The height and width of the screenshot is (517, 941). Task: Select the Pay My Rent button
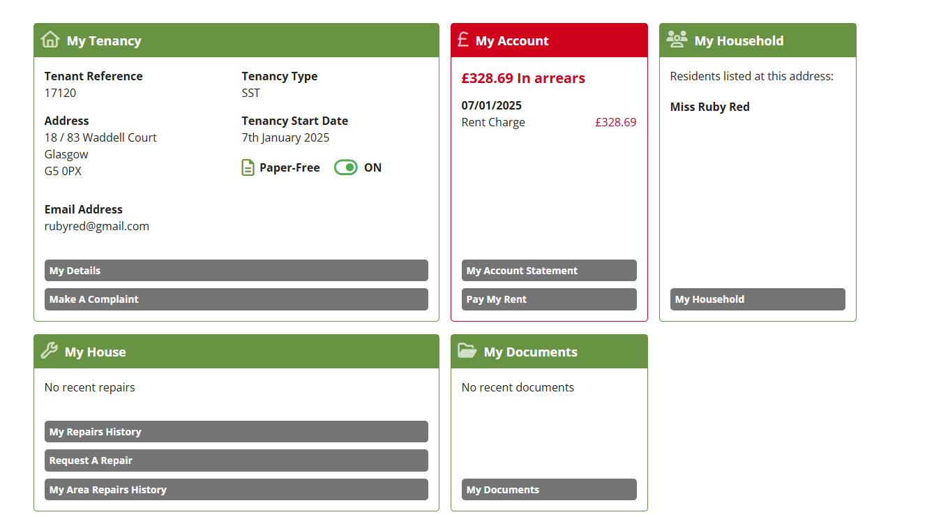548,299
